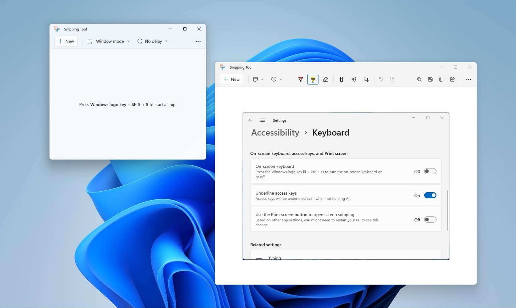The height and width of the screenshot is (308, 516).
Task: Click the Accessibility breadcrumb
Action: [x=275, y=132]
